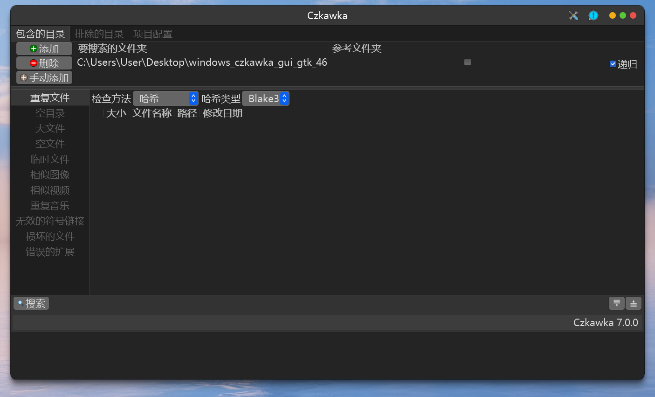This screenshot has width=655, height=397.
Task: Click the red minus 删除 button
Action: pos(44,63)
